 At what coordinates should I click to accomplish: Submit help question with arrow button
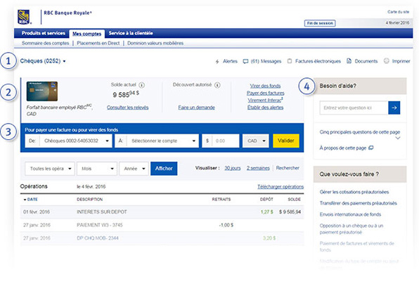tap(394, 108)
